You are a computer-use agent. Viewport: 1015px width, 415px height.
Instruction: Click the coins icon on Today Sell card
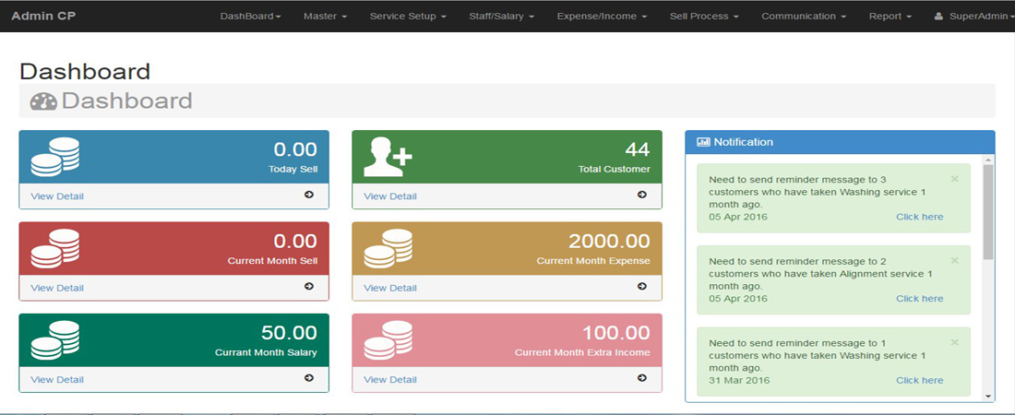pyautogui.click(x=54, y=157)
